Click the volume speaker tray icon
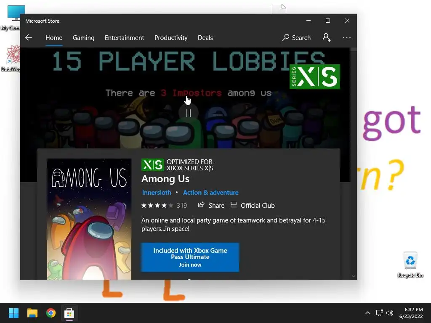This screenshot has height=323, width=431. point(390,313)
